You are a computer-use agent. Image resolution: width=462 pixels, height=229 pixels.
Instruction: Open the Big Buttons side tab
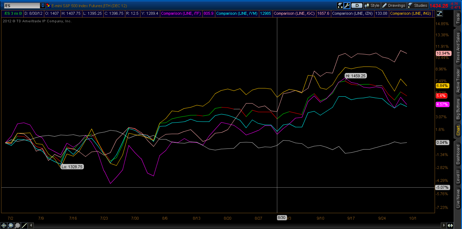pos(458,109)
